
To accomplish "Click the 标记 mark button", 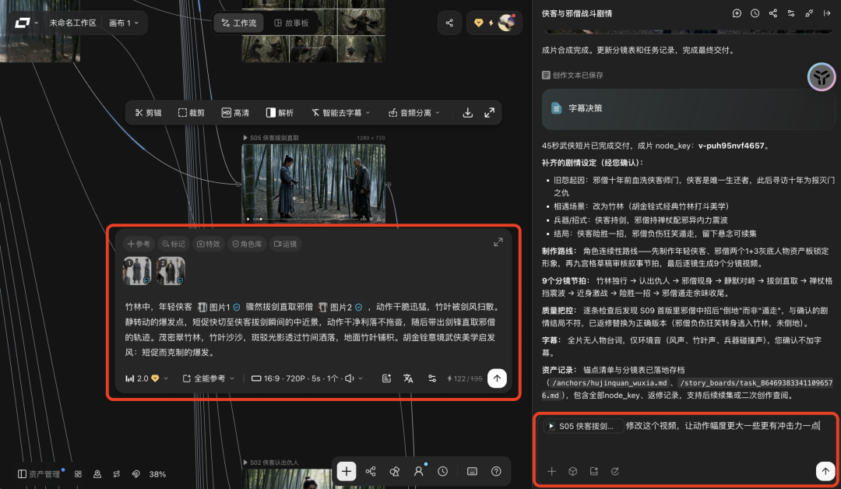I will tap(173, 244).
